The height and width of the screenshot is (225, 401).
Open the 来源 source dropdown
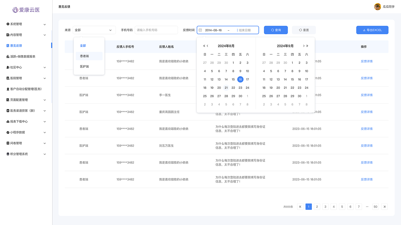tap(94, 30)
